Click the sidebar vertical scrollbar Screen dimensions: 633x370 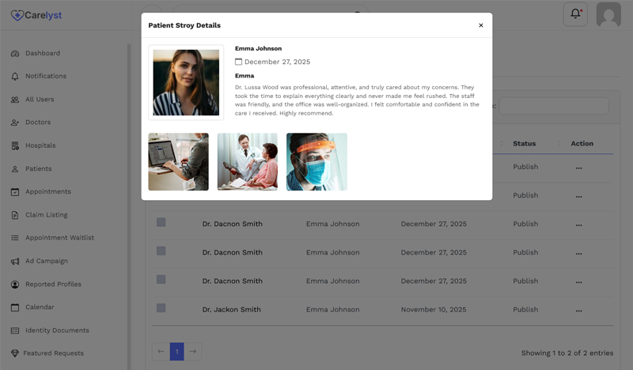[x=129, y=206]
